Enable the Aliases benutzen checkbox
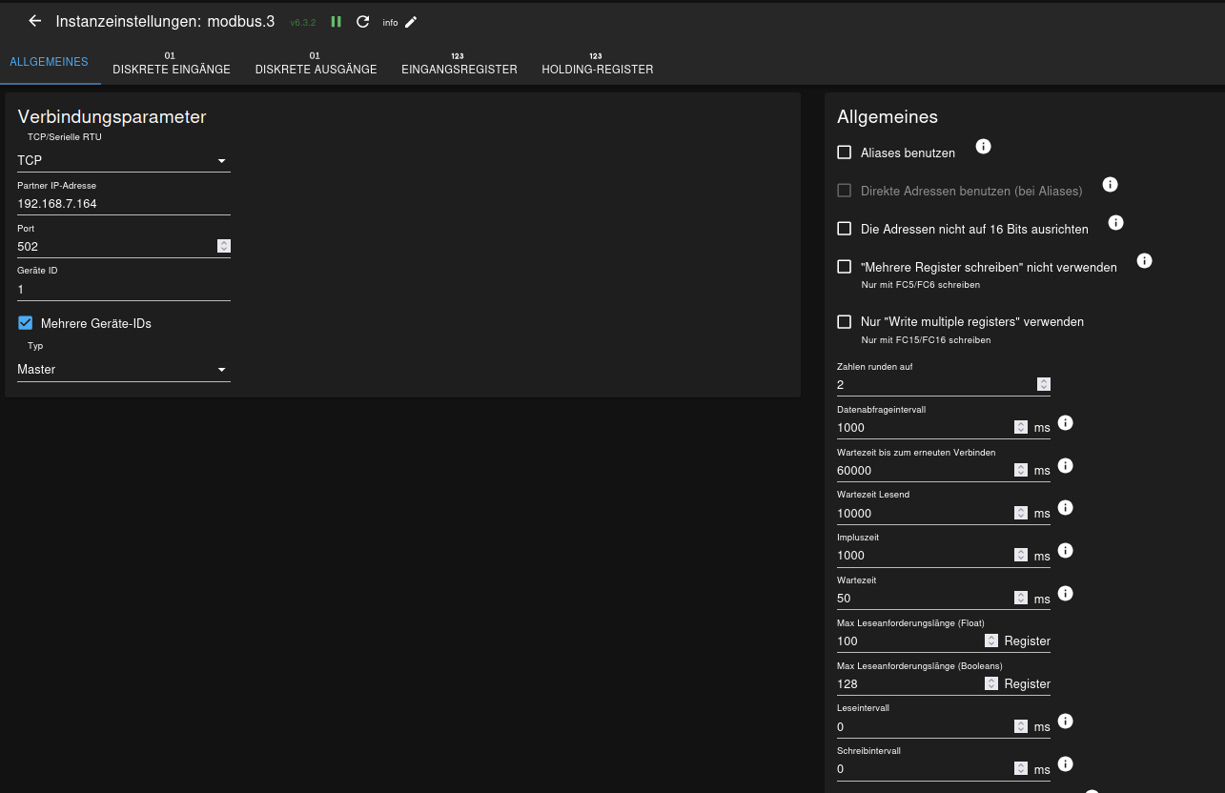The width and height of the screenshot is (1225, 793). [844, 152]
